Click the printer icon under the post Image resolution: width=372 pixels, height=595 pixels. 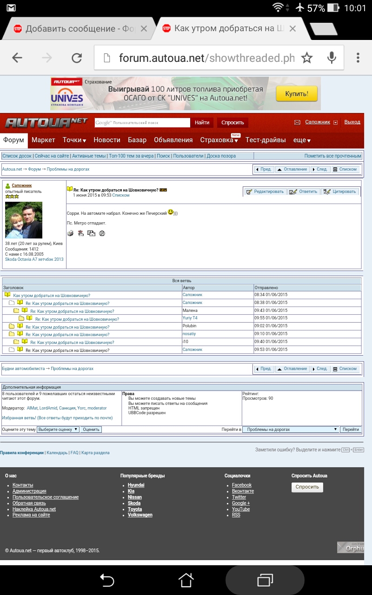pos(70,233)
